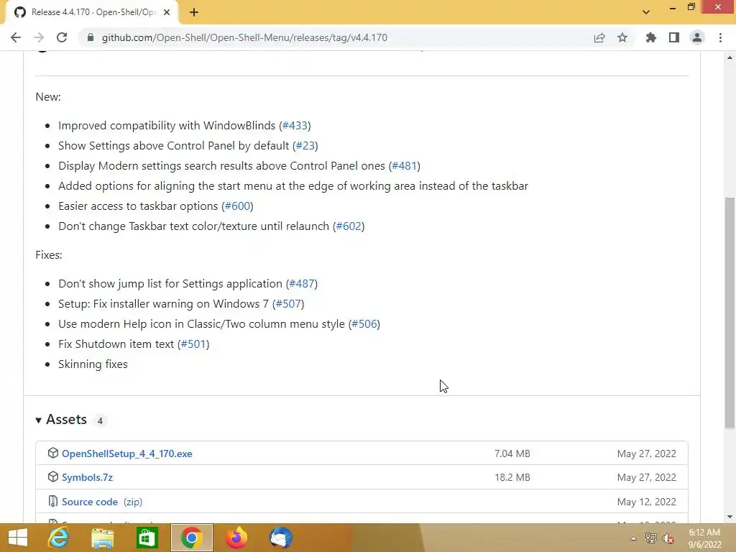Show hidden system tray icons

(x=633, y=538)
